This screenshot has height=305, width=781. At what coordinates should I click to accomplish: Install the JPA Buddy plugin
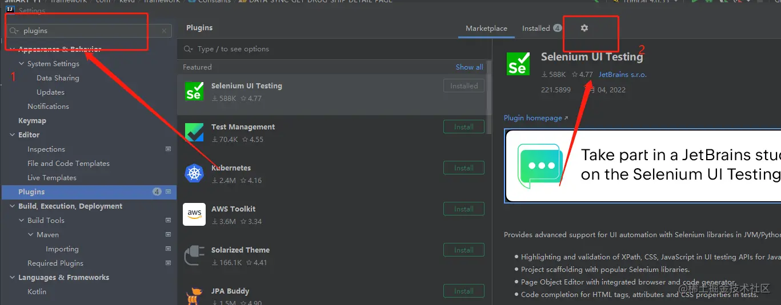coord(463,291)
